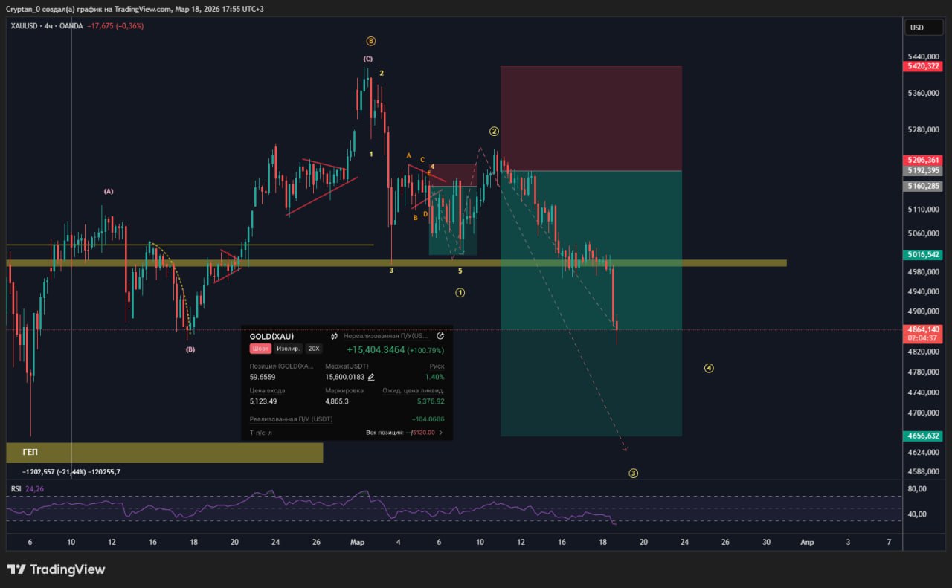Toggle the Шорт position badge
The image size is (952, 588).
click(x=260, y=349)
